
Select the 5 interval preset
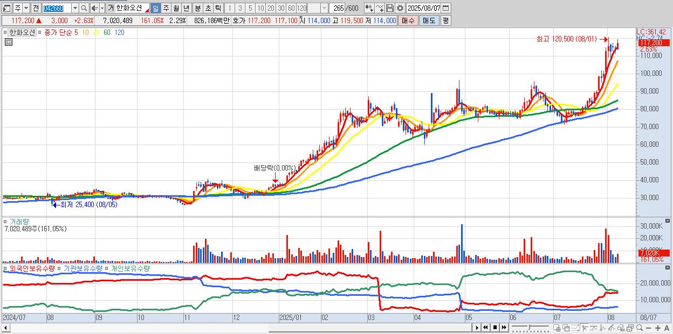[250, 8]
